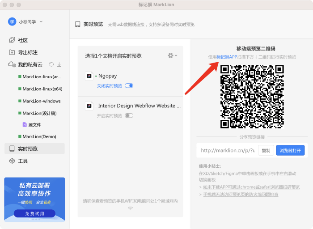
Task: Click the refresh icon beside 我的私有云
Action: 51,64
